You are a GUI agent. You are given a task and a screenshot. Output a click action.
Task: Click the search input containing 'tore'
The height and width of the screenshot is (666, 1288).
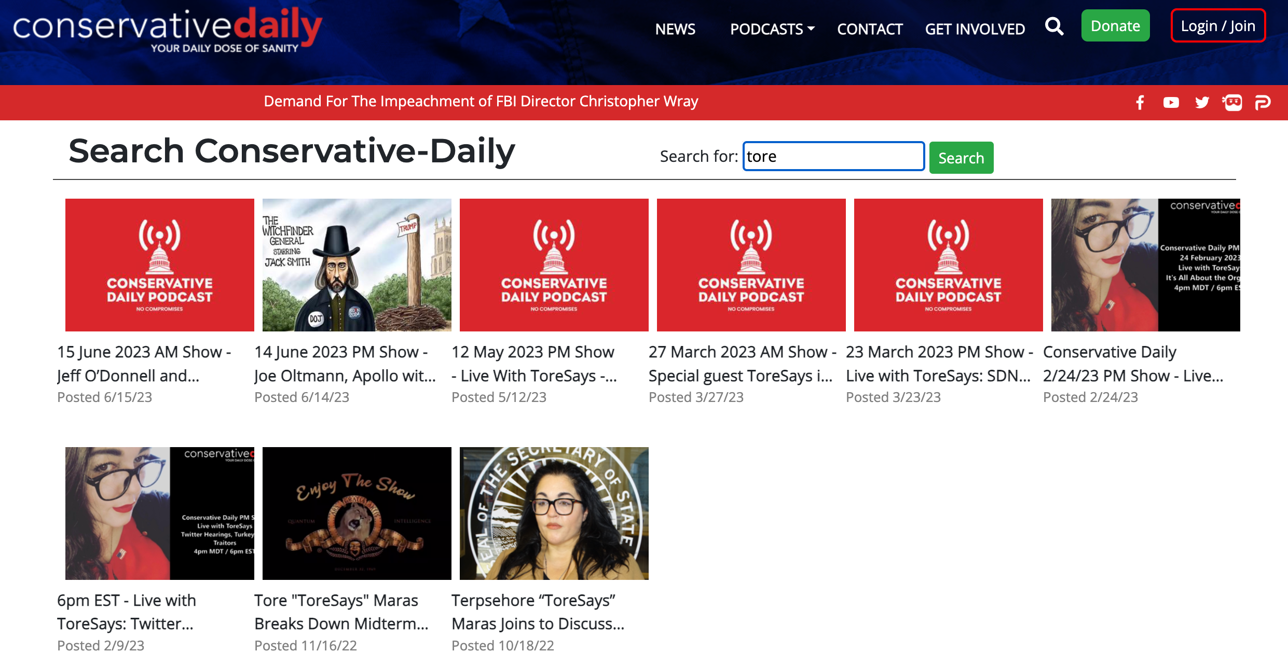click(x=833, y=156)
